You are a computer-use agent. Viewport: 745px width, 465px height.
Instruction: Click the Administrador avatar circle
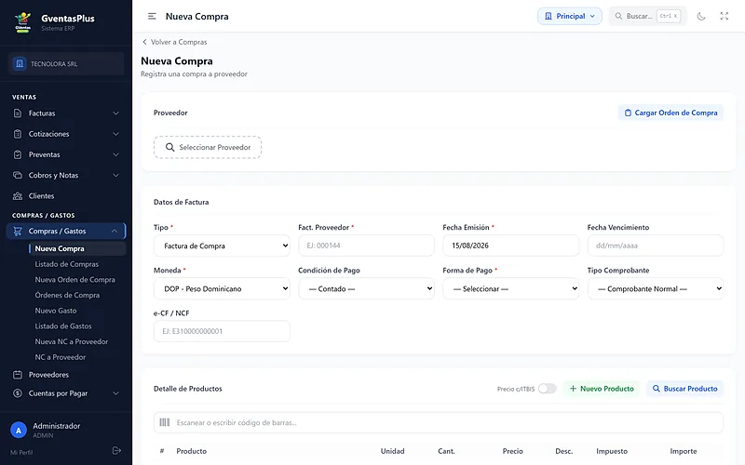[19, 431]
